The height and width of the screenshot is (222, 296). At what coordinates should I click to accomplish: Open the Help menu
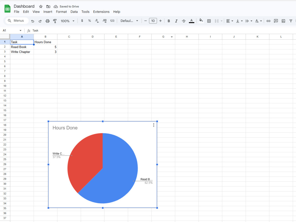[117, 12]
